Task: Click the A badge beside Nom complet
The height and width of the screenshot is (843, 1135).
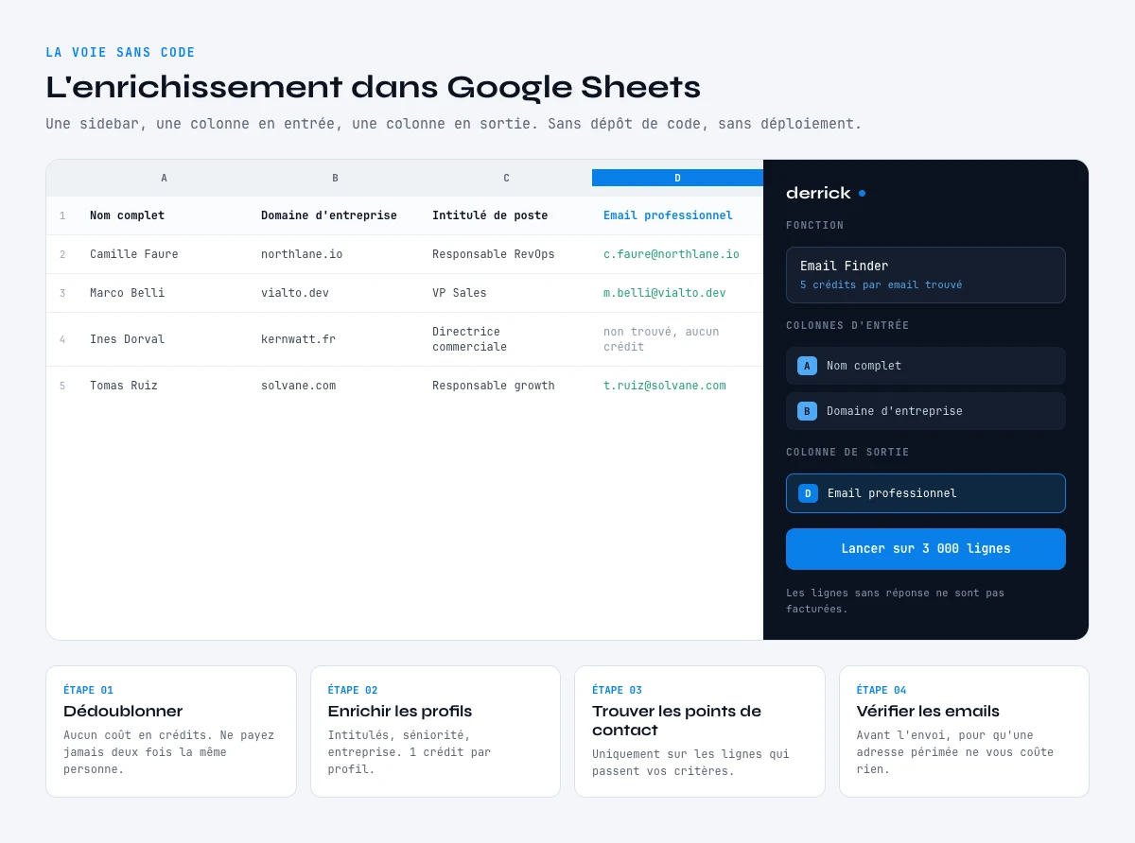Action: tap(807, 366)
